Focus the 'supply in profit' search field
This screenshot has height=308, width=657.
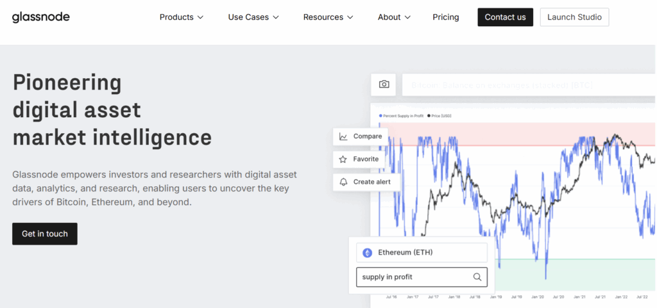[414, 277]
